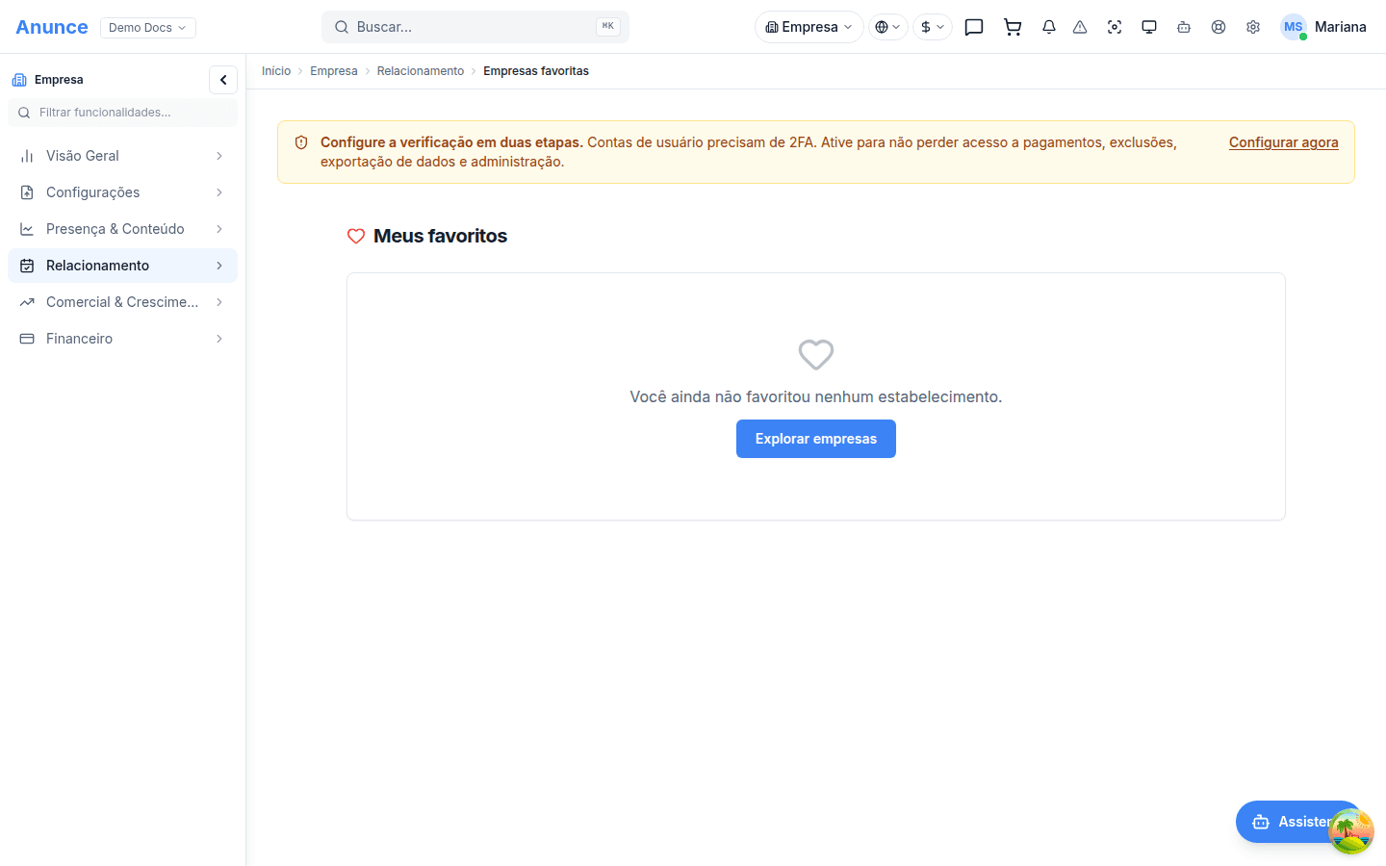Open the notifications bell
Image resolution: width=1386 pixels, height=866 pixels.
(1049, 27)
